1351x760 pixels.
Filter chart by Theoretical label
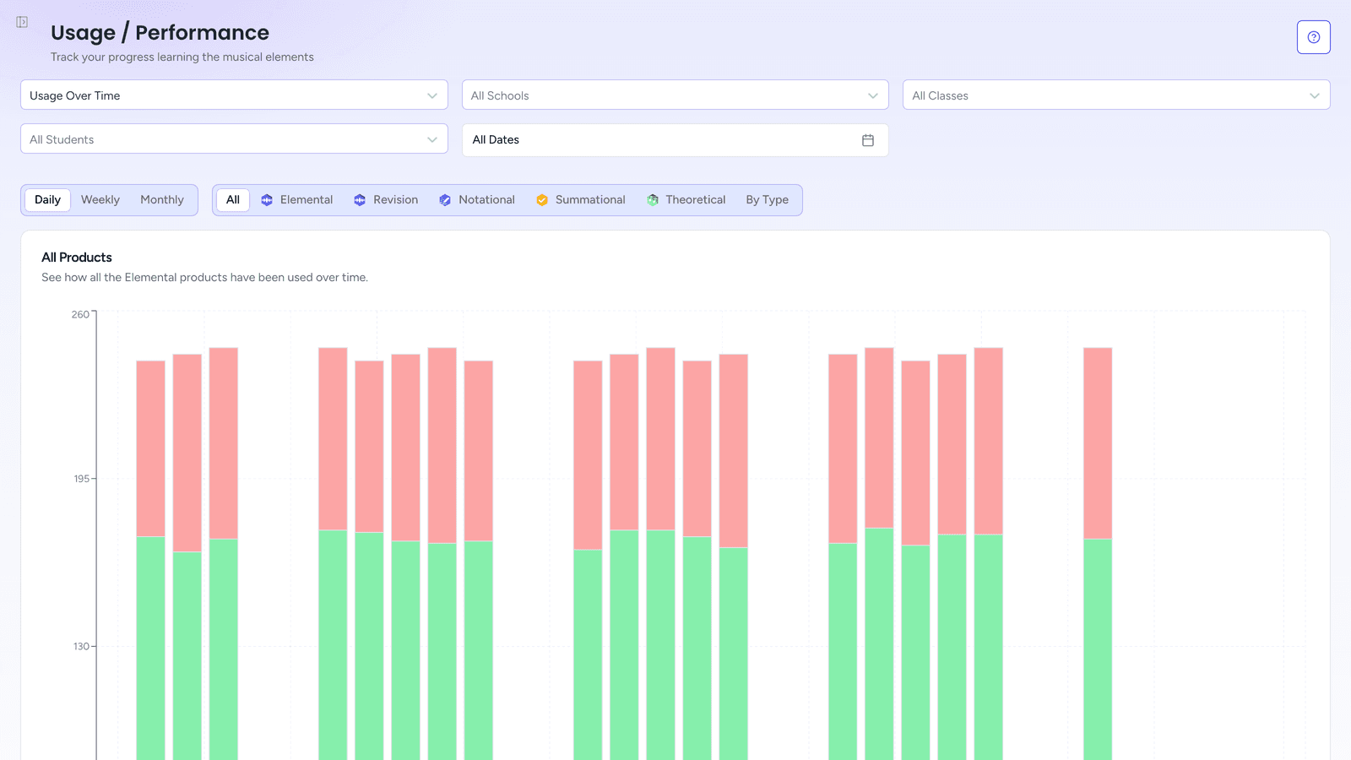[x=695, y=200]
